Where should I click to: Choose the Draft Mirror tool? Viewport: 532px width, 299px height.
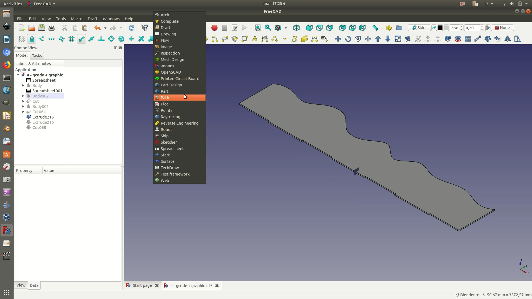click(x=508, y=39)
